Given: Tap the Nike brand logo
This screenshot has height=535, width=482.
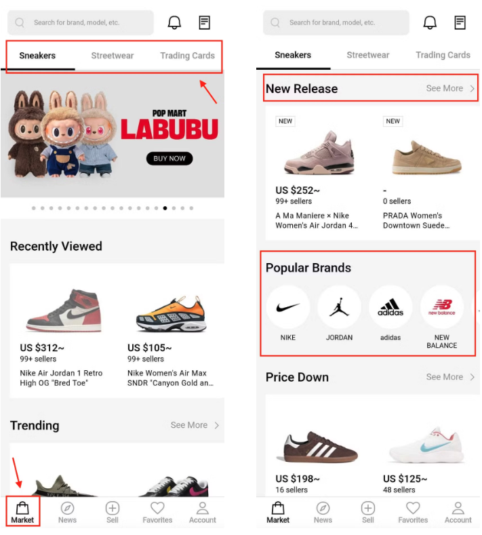Looking at the screenshot, I should point(288,307).
